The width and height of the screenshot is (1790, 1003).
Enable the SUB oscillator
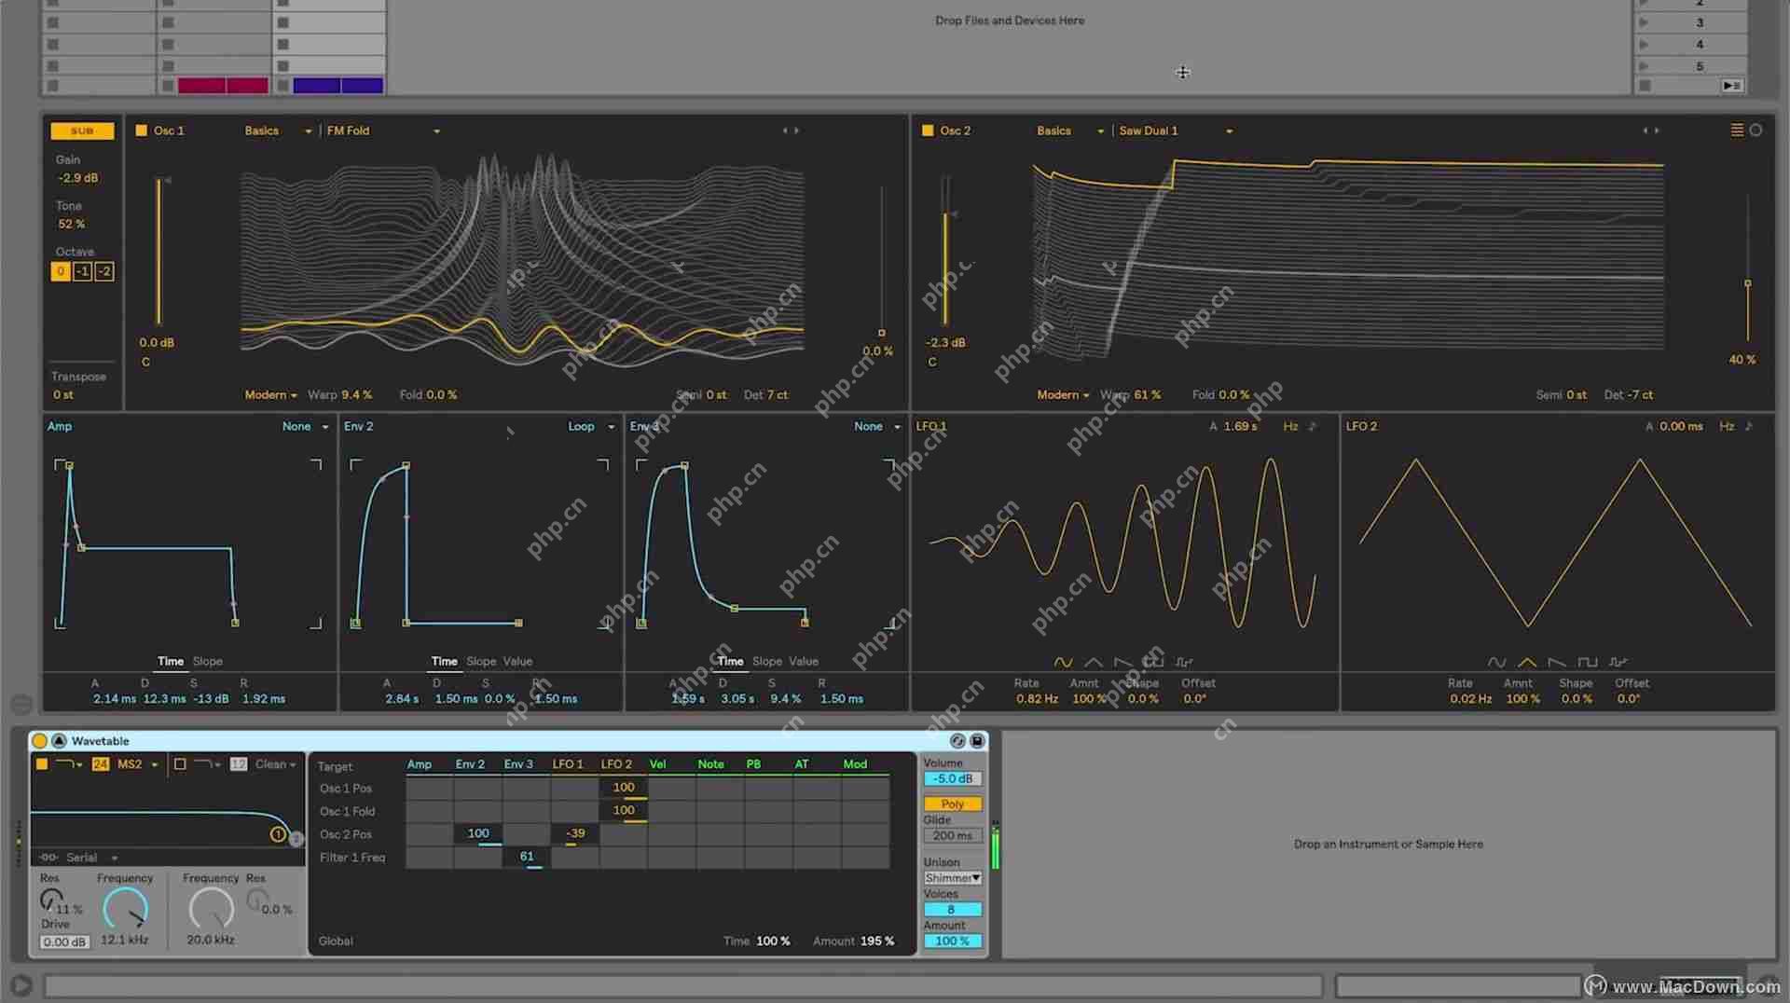[x=81, y=131]
